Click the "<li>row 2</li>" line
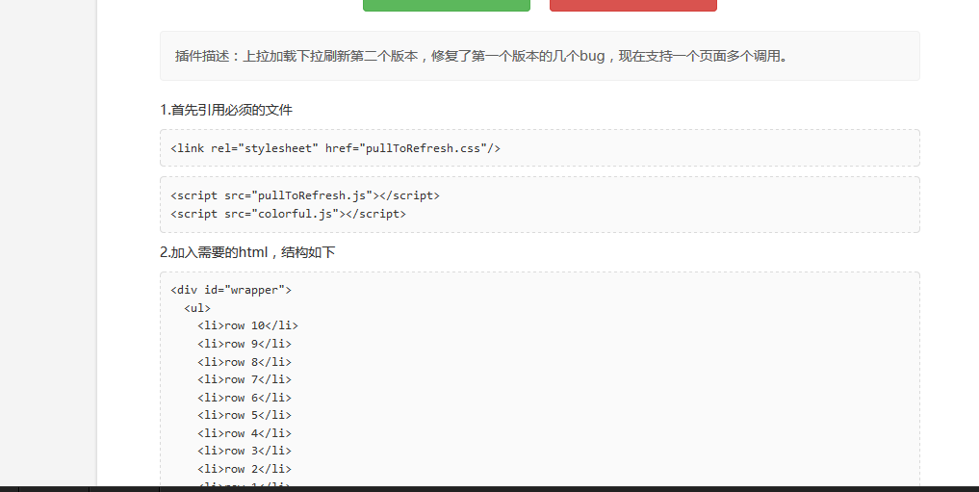Image resolution: width=979 pixels, height=492 pixels. (245, 468)
